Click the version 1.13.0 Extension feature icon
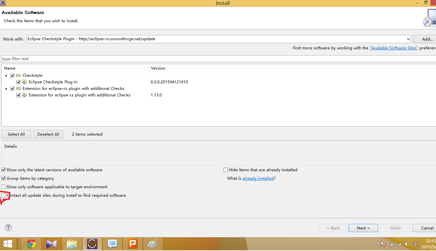The width and height of the screenshot is (436, 251). (25, 95)
